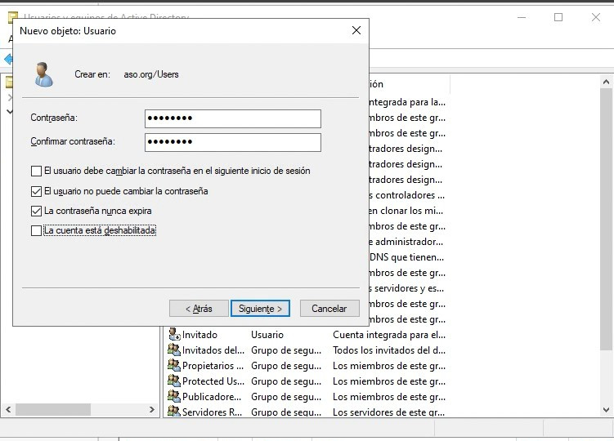
Task: Select the Protected Users group icon
Action: (173, 381)
